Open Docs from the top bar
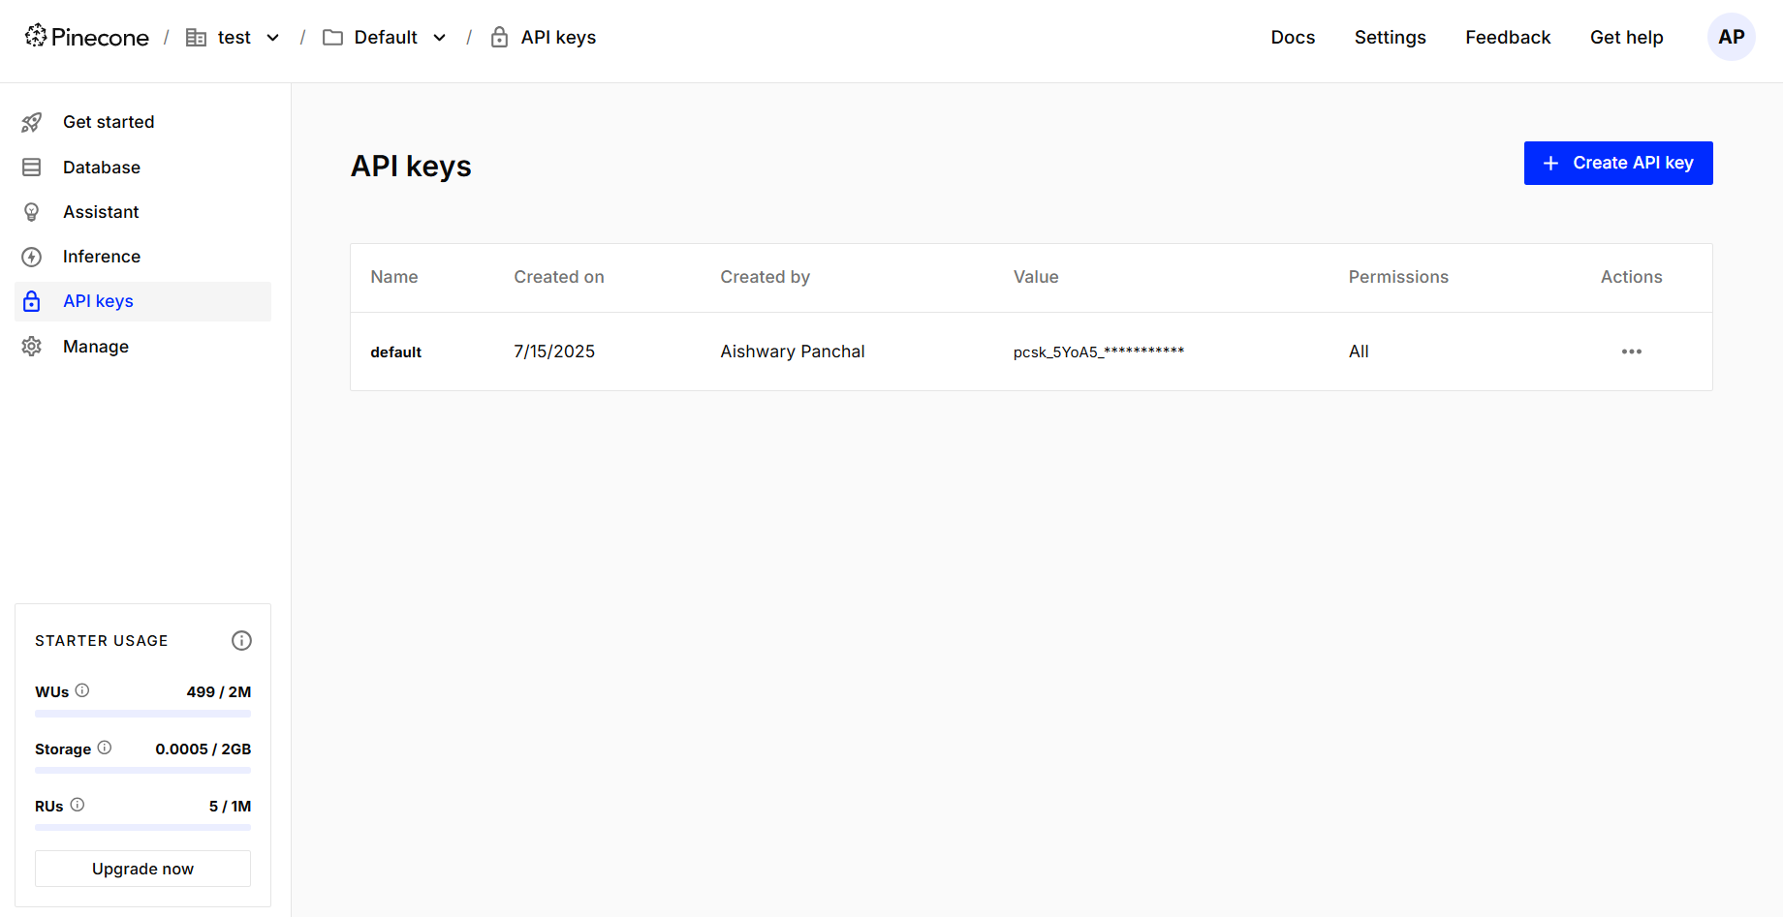This screenshot has width=1783, height=917. [x=1293, y=37]
